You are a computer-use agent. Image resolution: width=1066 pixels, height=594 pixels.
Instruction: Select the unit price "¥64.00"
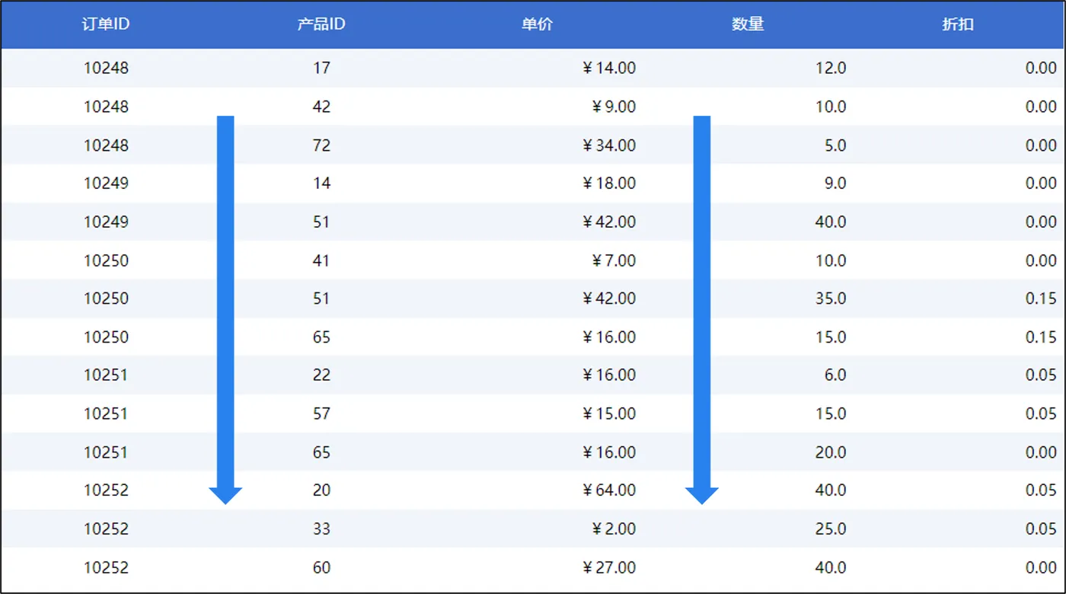pyautogui.click(x=608, y=490)
